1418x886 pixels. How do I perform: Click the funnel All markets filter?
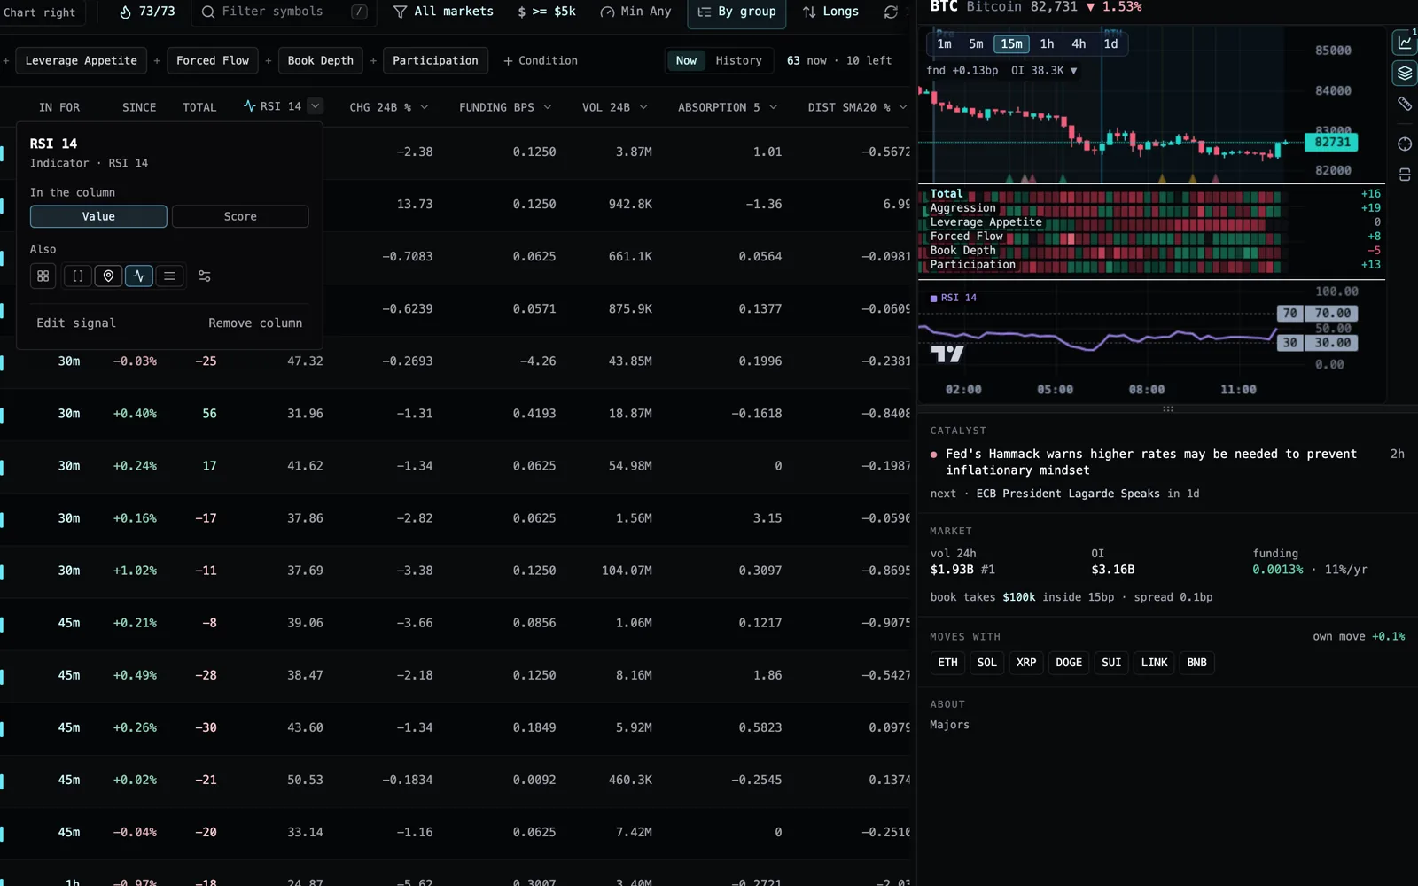(443, 12)
